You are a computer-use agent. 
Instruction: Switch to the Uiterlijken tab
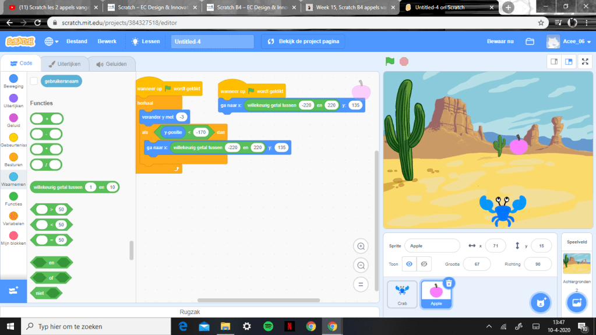coord(64,64)
